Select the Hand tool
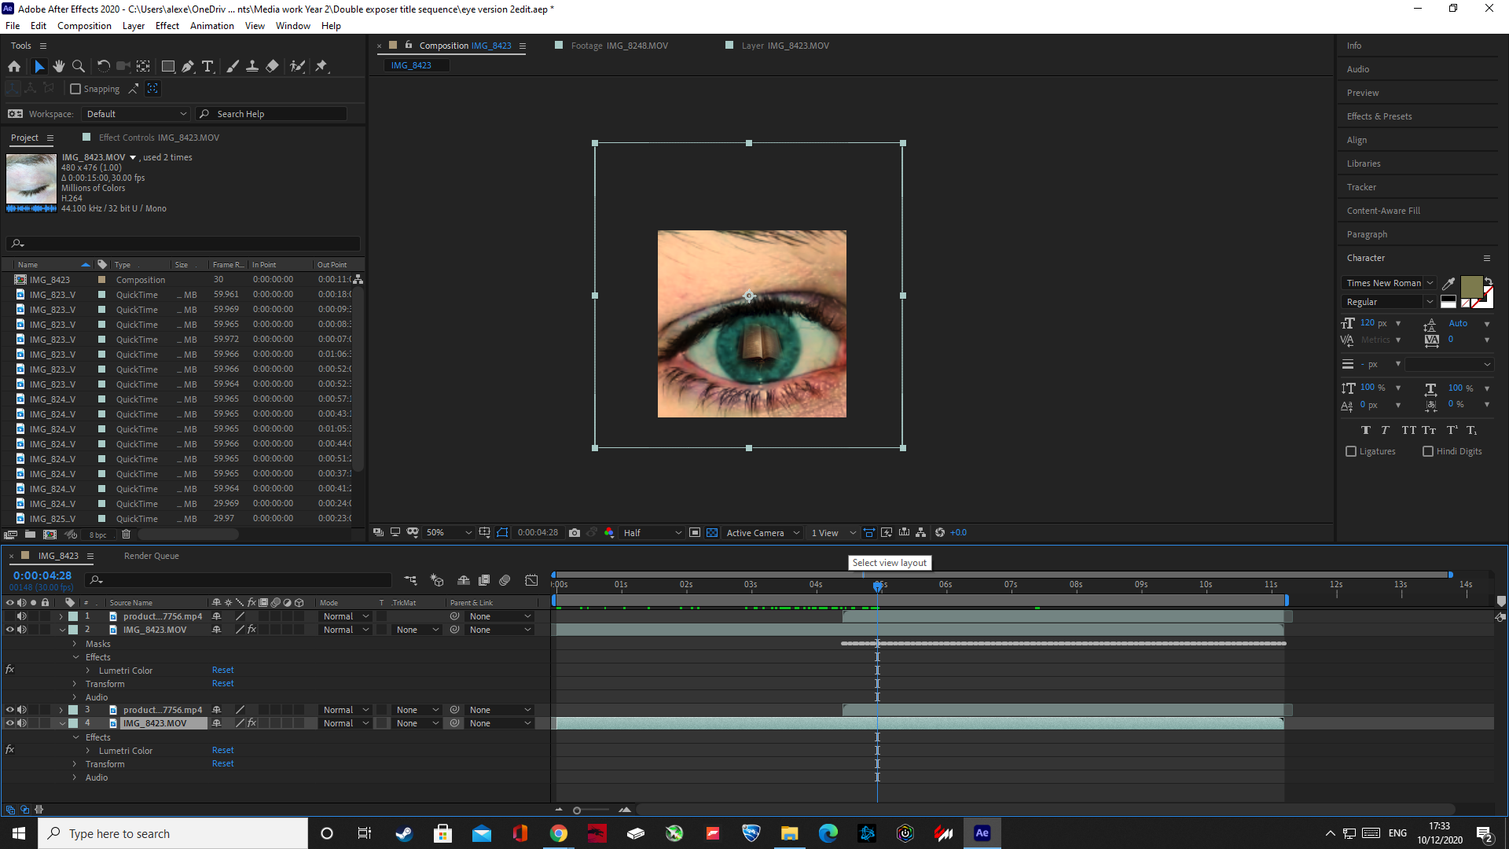The height and width of the screenshot is (849, 1509). click(59, 67)
